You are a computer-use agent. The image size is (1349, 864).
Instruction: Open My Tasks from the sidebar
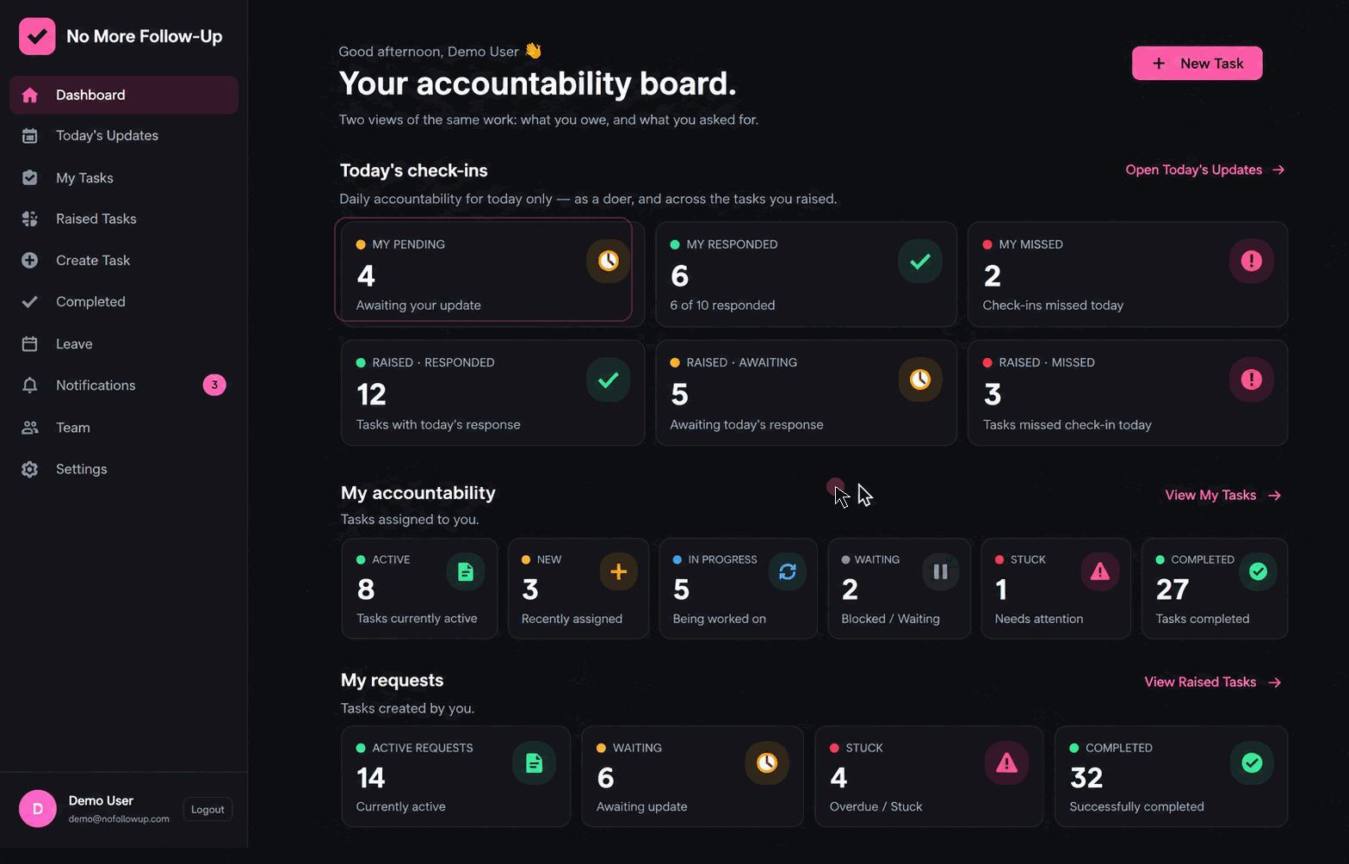tap(124, 178)
